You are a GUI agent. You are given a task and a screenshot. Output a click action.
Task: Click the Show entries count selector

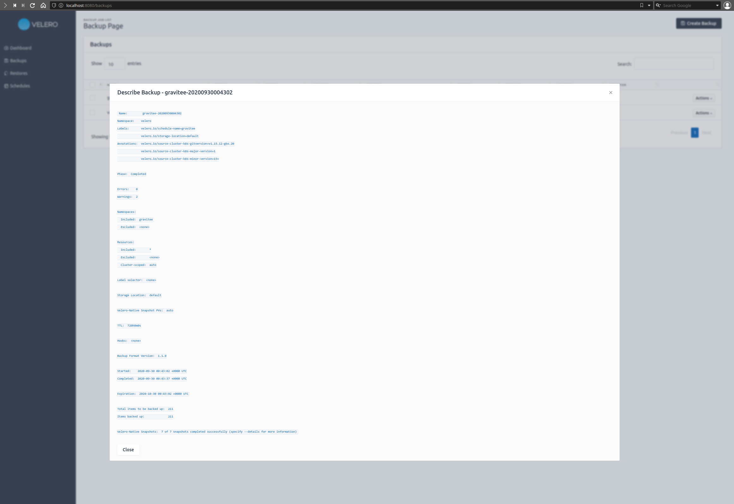coord(114,64)
